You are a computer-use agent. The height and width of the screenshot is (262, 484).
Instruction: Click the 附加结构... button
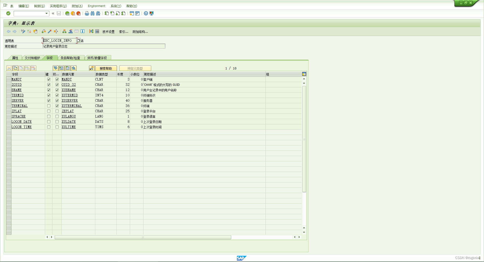(140, 32)
